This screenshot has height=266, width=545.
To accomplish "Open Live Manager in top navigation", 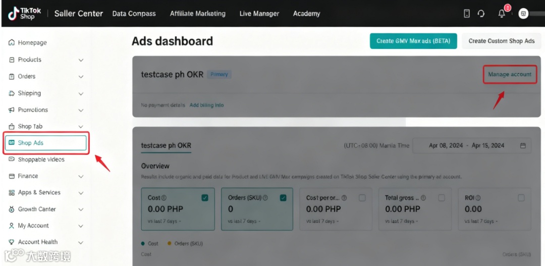I will pos(259,14).
